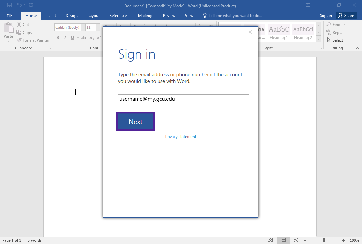362x244 pixels.
Task: Toggle Strikethrough formatting
Action: coord(84,38)
